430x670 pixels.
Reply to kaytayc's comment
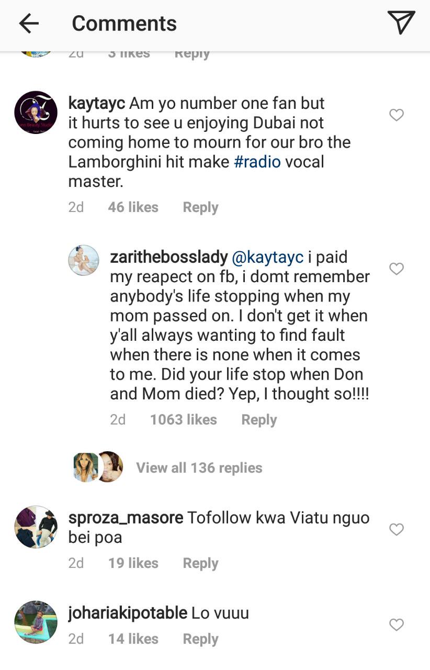click(x=200, y=207)
